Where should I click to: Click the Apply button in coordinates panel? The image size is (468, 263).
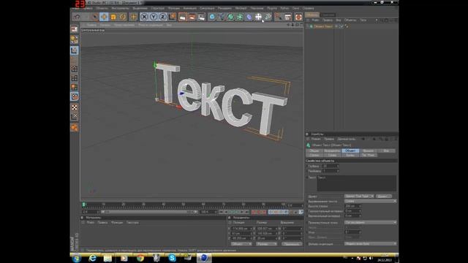point(292,244)
